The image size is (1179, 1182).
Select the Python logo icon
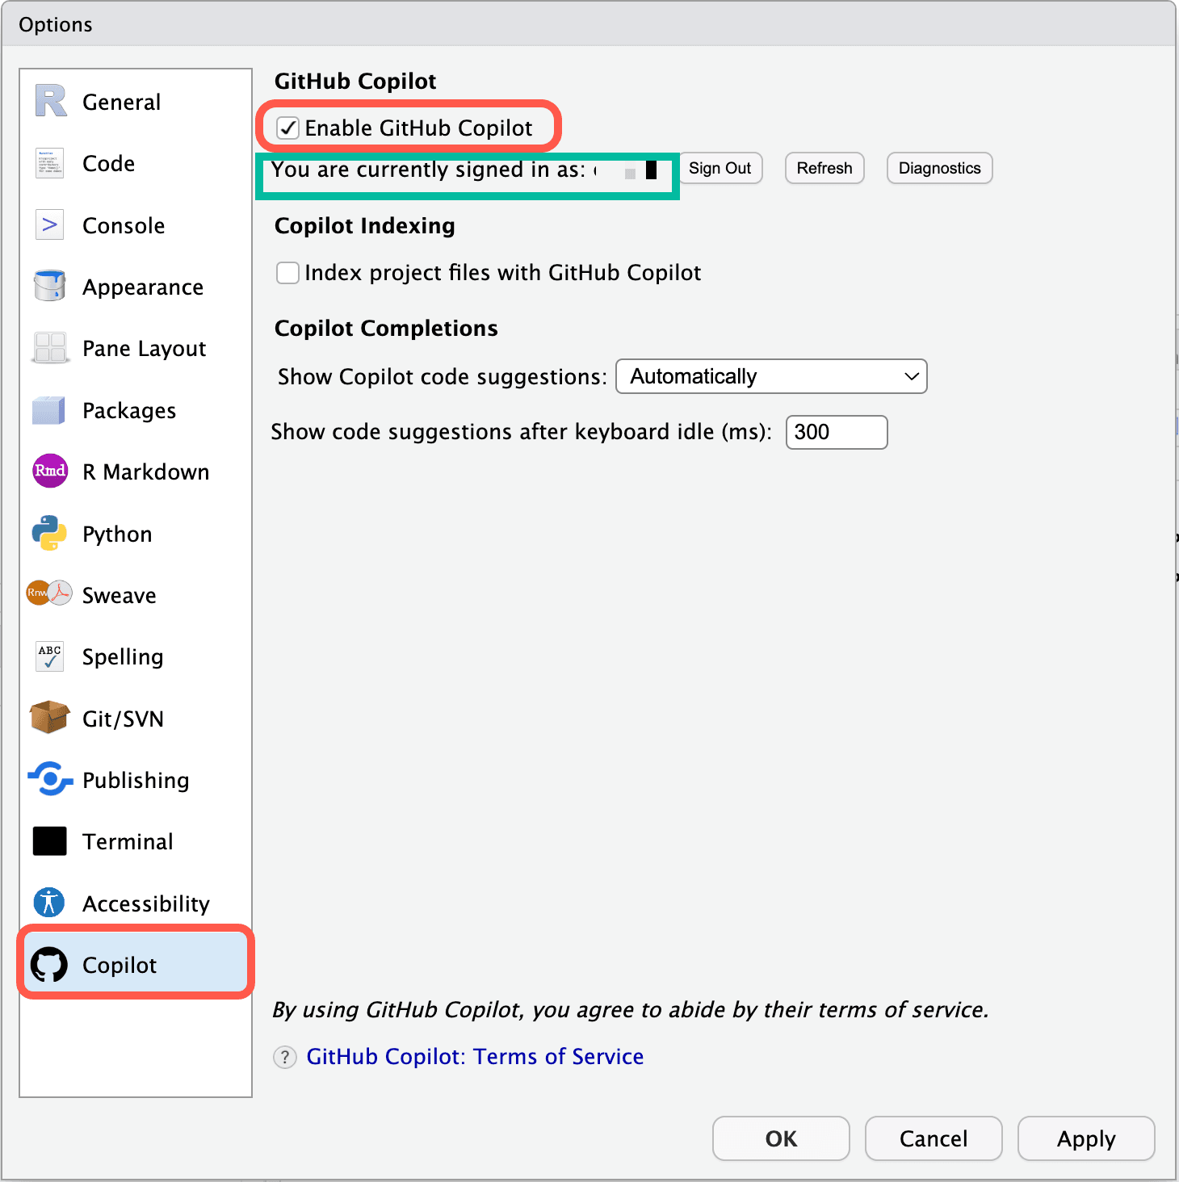[50, 533]
